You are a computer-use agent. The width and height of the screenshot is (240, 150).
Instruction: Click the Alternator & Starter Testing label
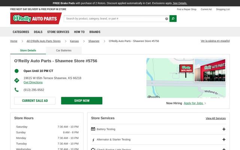tap(114, 139)
